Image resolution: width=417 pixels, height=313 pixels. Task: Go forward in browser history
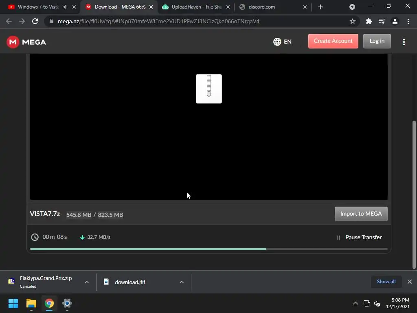click(x=22, y=21)
